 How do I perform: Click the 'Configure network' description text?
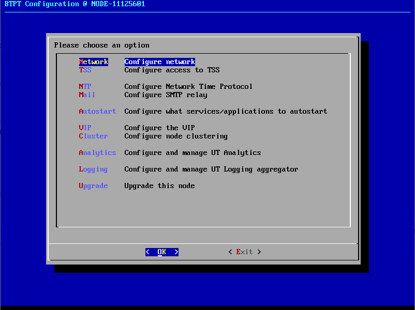tap(159, 61)
